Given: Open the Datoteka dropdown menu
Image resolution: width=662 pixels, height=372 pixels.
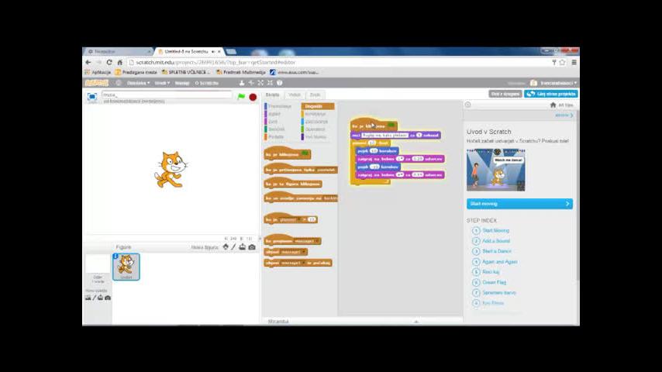Looking at the screenshot, I should tap(137, 83).
